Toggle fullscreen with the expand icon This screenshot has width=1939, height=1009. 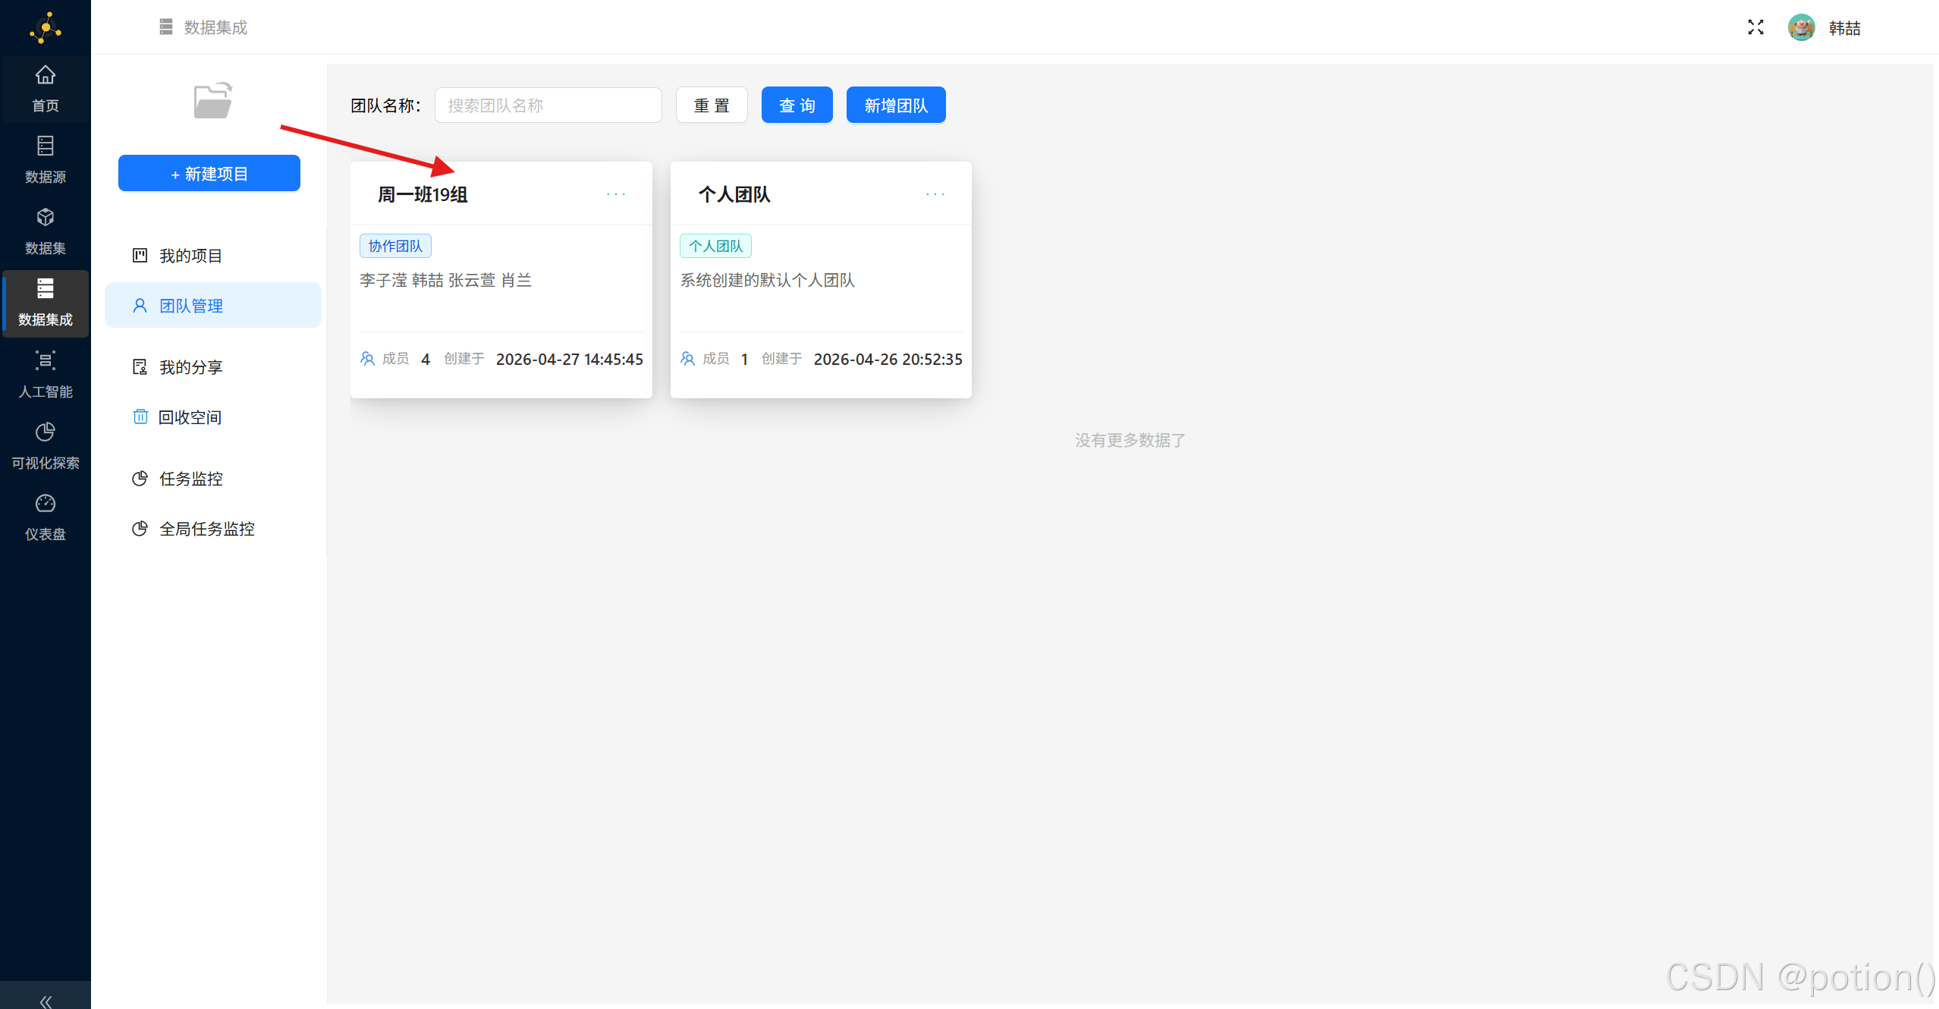[x=1755, y=27]
